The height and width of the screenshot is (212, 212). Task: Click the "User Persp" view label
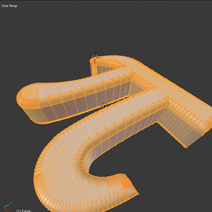tap(9, 6)
